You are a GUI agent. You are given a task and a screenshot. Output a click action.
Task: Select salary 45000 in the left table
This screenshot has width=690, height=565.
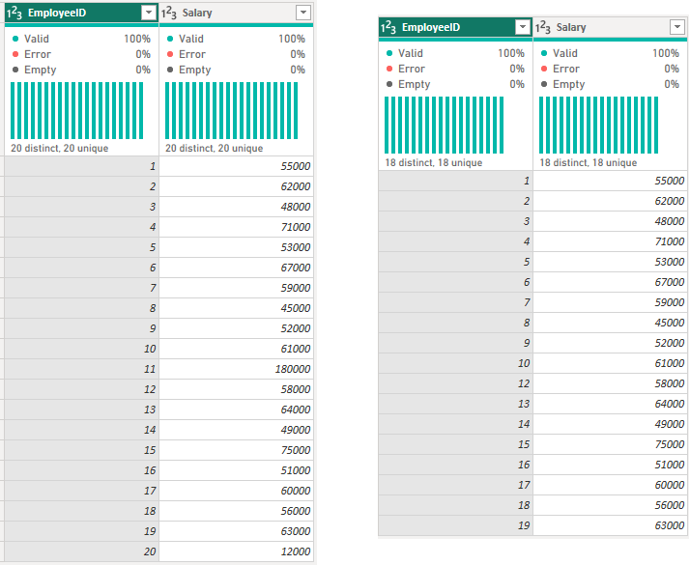click(x=236, y=308)
